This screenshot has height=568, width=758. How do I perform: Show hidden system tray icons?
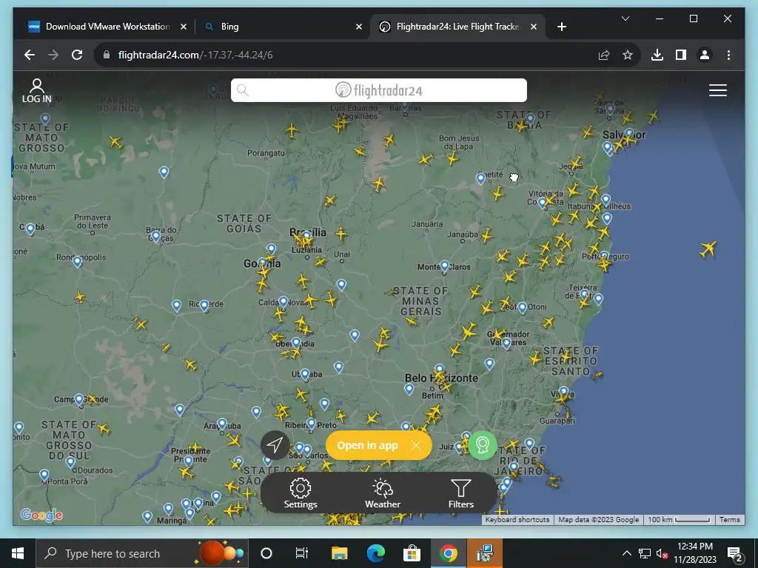click(626, 553)
